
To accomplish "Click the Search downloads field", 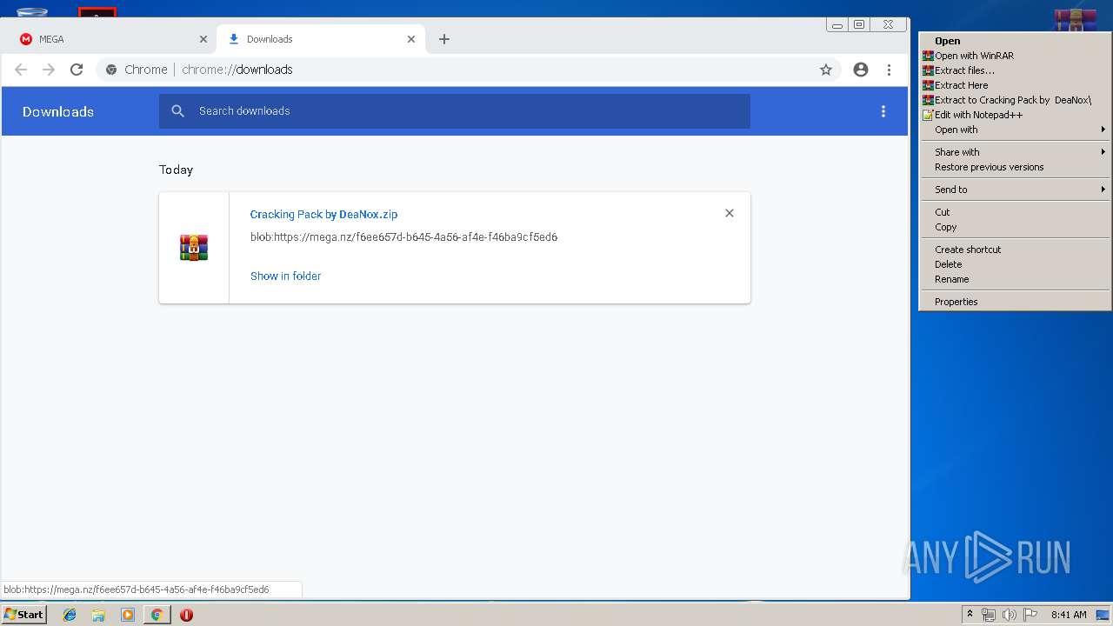I will click(x=454, y=111).
